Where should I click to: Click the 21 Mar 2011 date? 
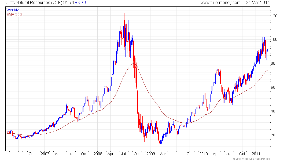257,3
